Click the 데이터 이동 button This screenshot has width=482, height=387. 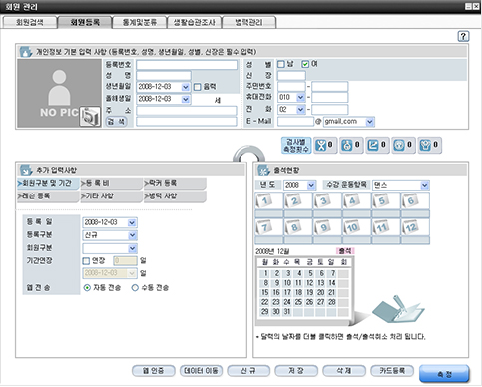pos(202,371)
